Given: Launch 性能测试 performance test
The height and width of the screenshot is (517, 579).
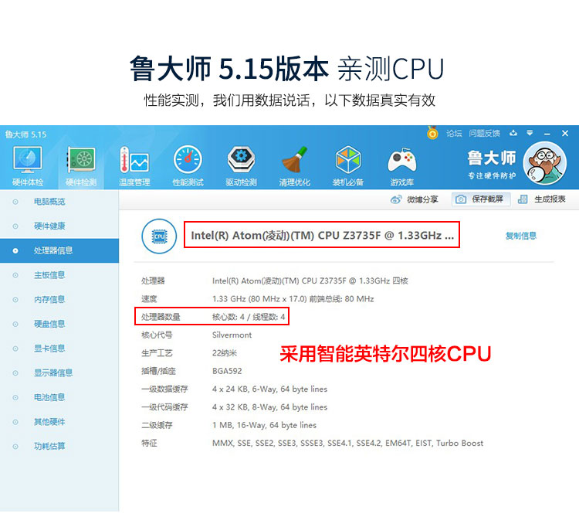Looking at the screenshot, I should click(188, 165).
